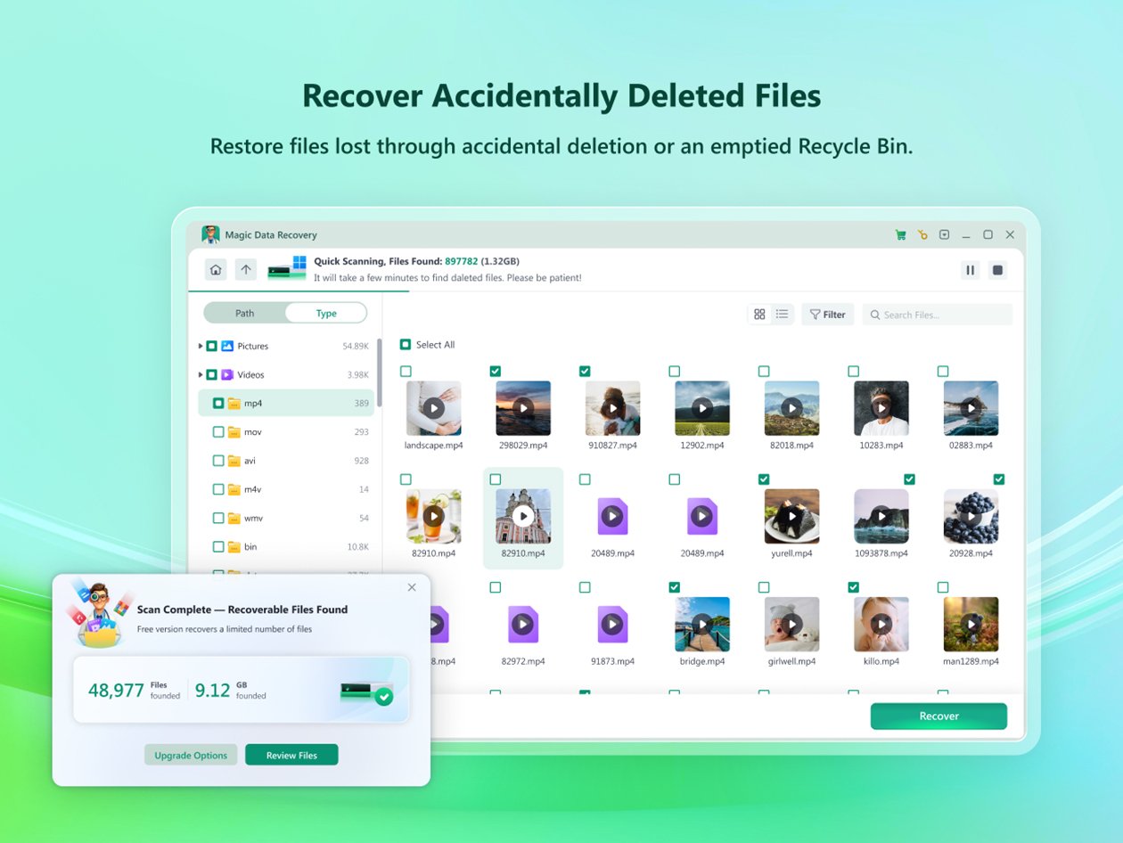Click Upgrade Options in scan popup

pyautogui.click(x=191, y=755)
